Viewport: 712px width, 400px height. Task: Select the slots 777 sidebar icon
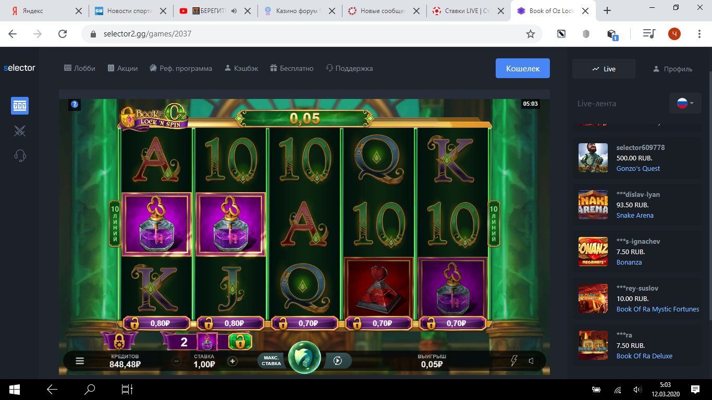click(x=20, y=106)
